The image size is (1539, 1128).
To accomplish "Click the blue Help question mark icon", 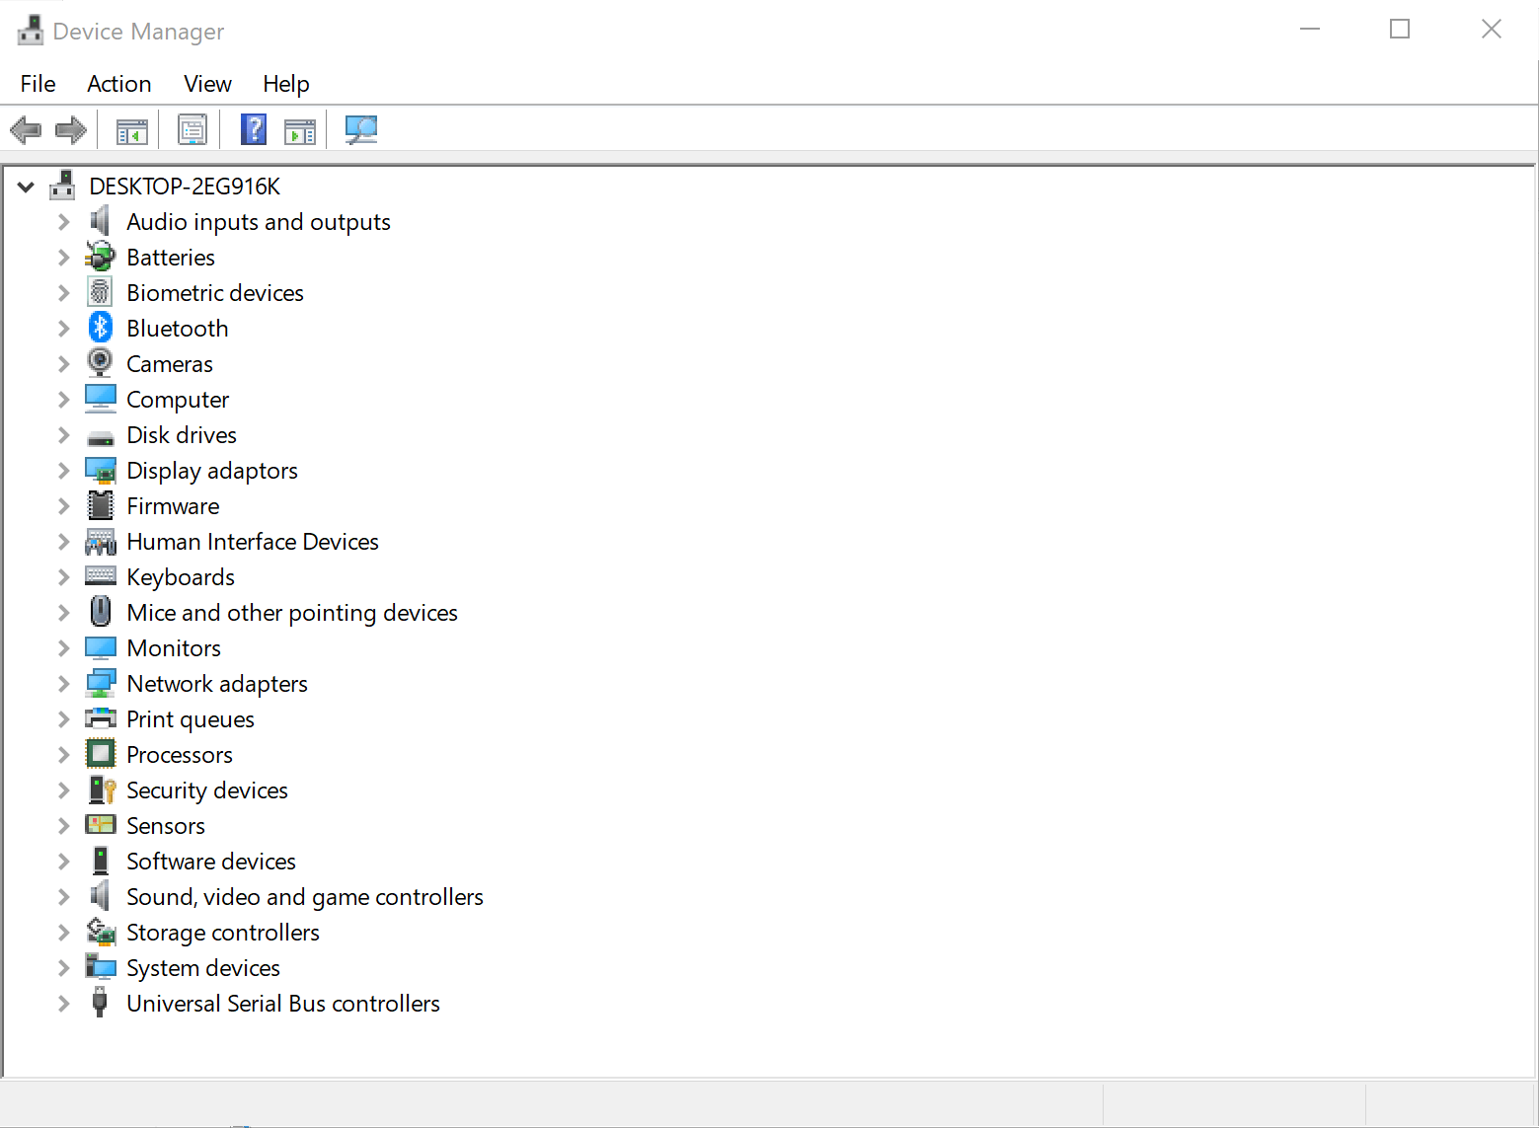I will click(x=254, y=129).
